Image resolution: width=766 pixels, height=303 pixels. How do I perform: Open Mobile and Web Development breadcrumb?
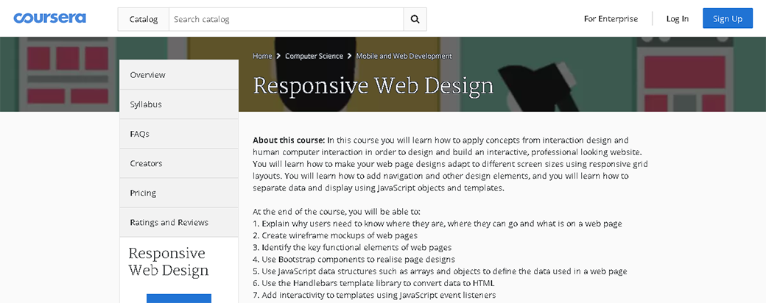404,56
